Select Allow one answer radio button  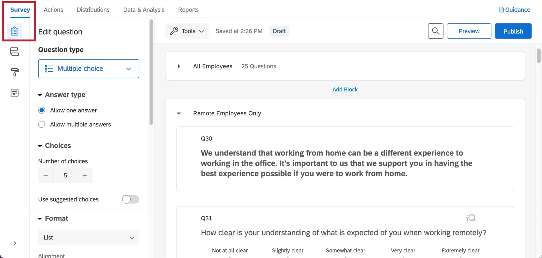42,110
